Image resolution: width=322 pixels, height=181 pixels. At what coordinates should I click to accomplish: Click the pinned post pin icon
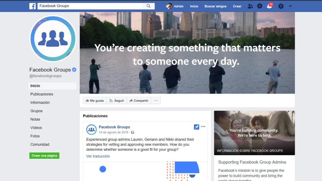pyautogui.click(x=197, y=127)
